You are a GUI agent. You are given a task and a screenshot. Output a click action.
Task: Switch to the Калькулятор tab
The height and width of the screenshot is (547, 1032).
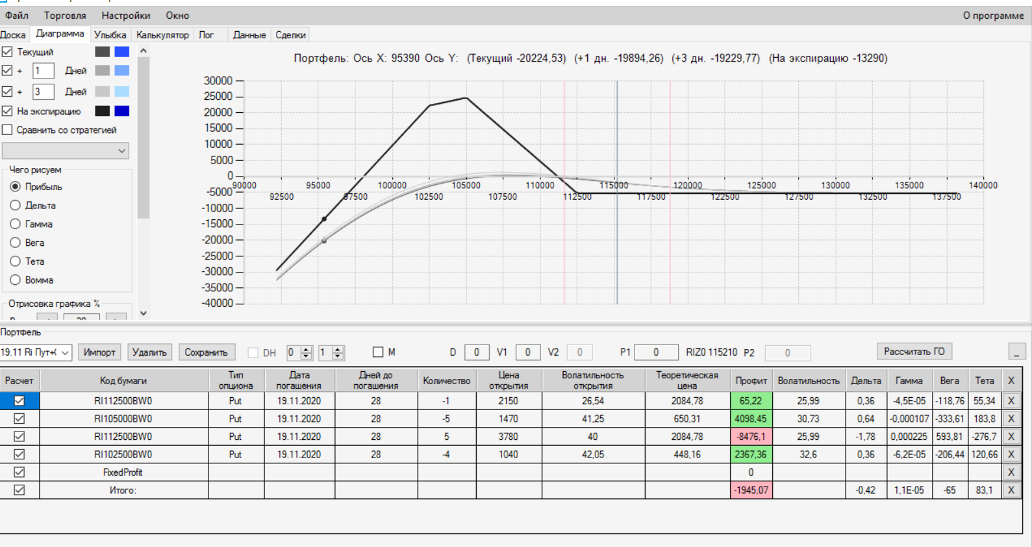click(162, 35)
